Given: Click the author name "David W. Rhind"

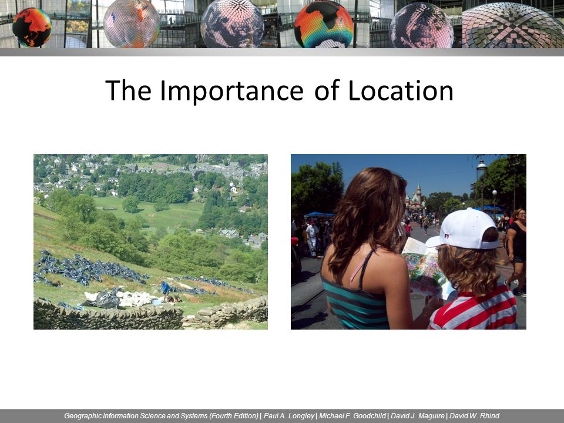Looking at the screenshot, I should point(474,416).
